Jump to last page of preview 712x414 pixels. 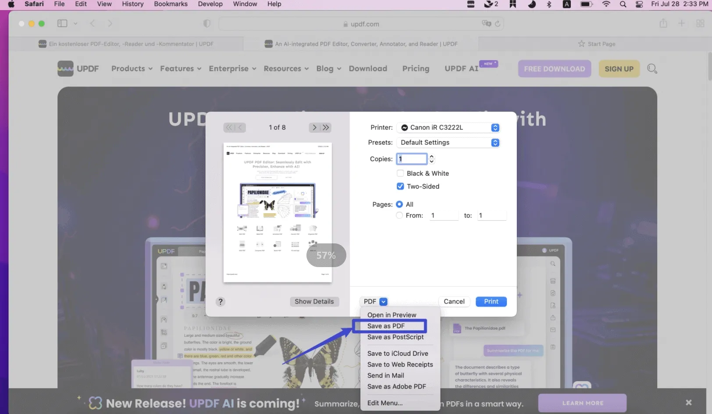[x=326, y=128]
